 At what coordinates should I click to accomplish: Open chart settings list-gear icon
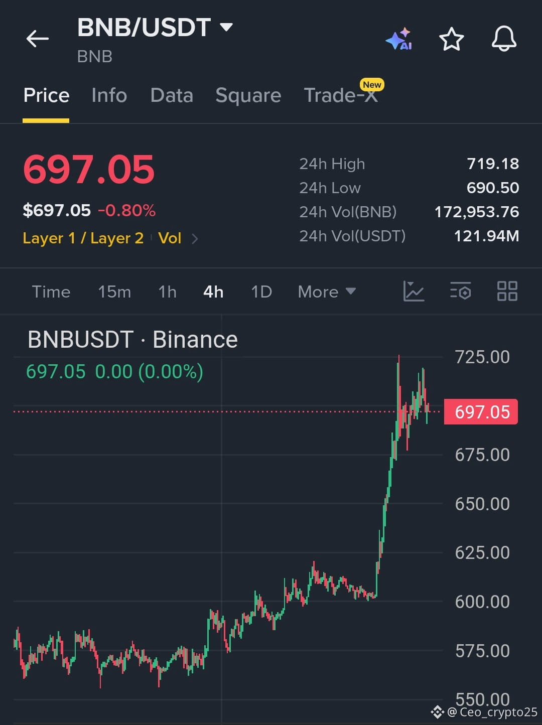click(x=460, y=291)
